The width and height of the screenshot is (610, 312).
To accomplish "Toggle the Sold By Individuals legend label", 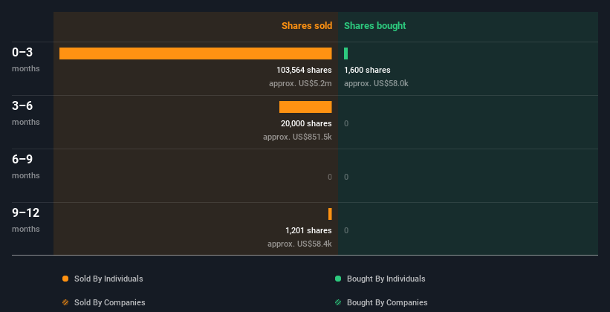I will 108,279.
